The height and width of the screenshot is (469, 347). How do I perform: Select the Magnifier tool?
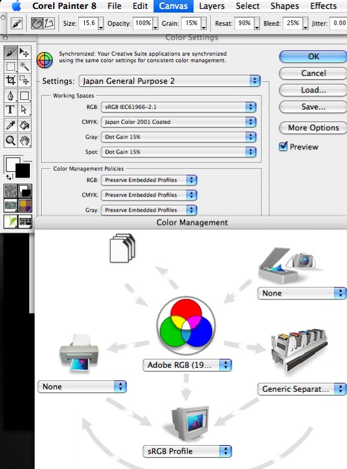tap(11, 140)
